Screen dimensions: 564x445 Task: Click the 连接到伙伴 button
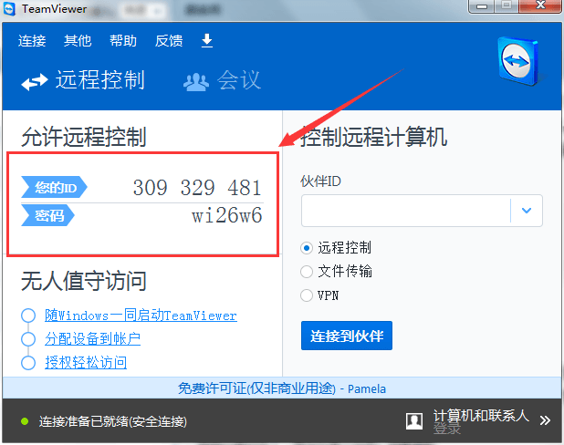[347, 336]
